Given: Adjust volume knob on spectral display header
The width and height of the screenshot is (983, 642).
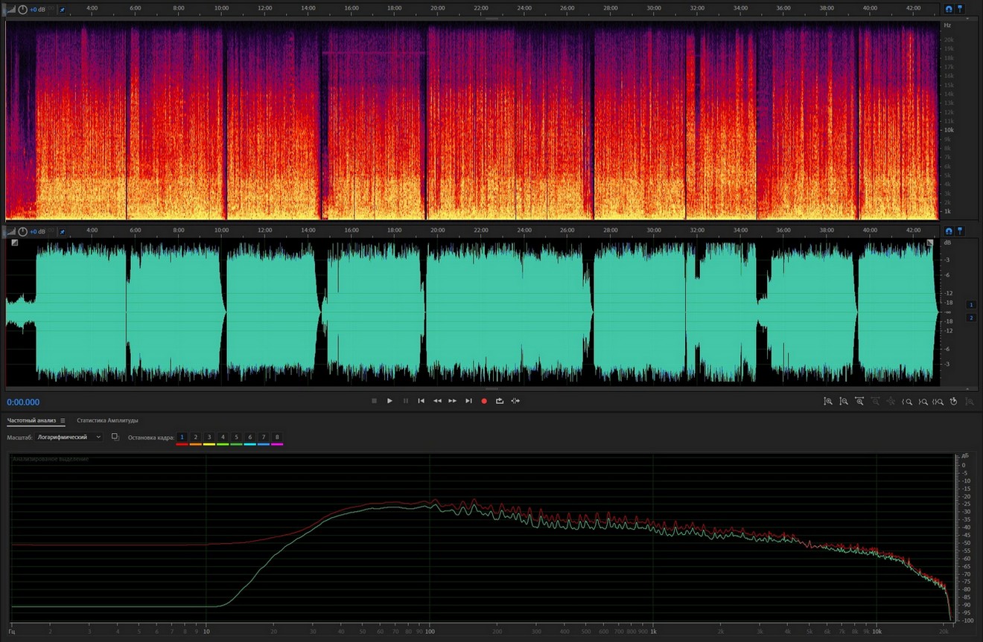Looking at the screenshot, I should click(x=23, y=10).
